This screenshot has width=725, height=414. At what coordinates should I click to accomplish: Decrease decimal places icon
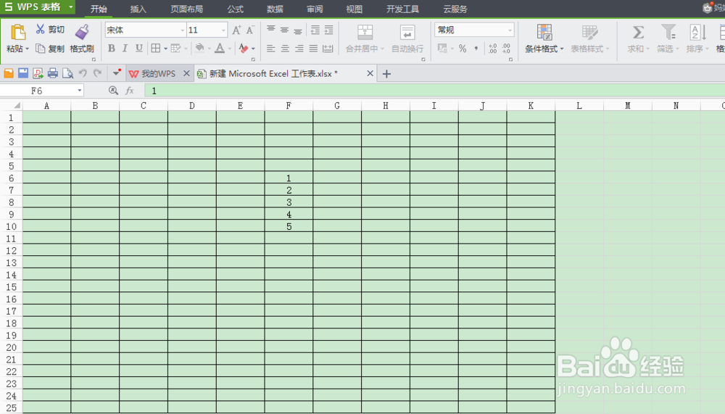[506, 49]
